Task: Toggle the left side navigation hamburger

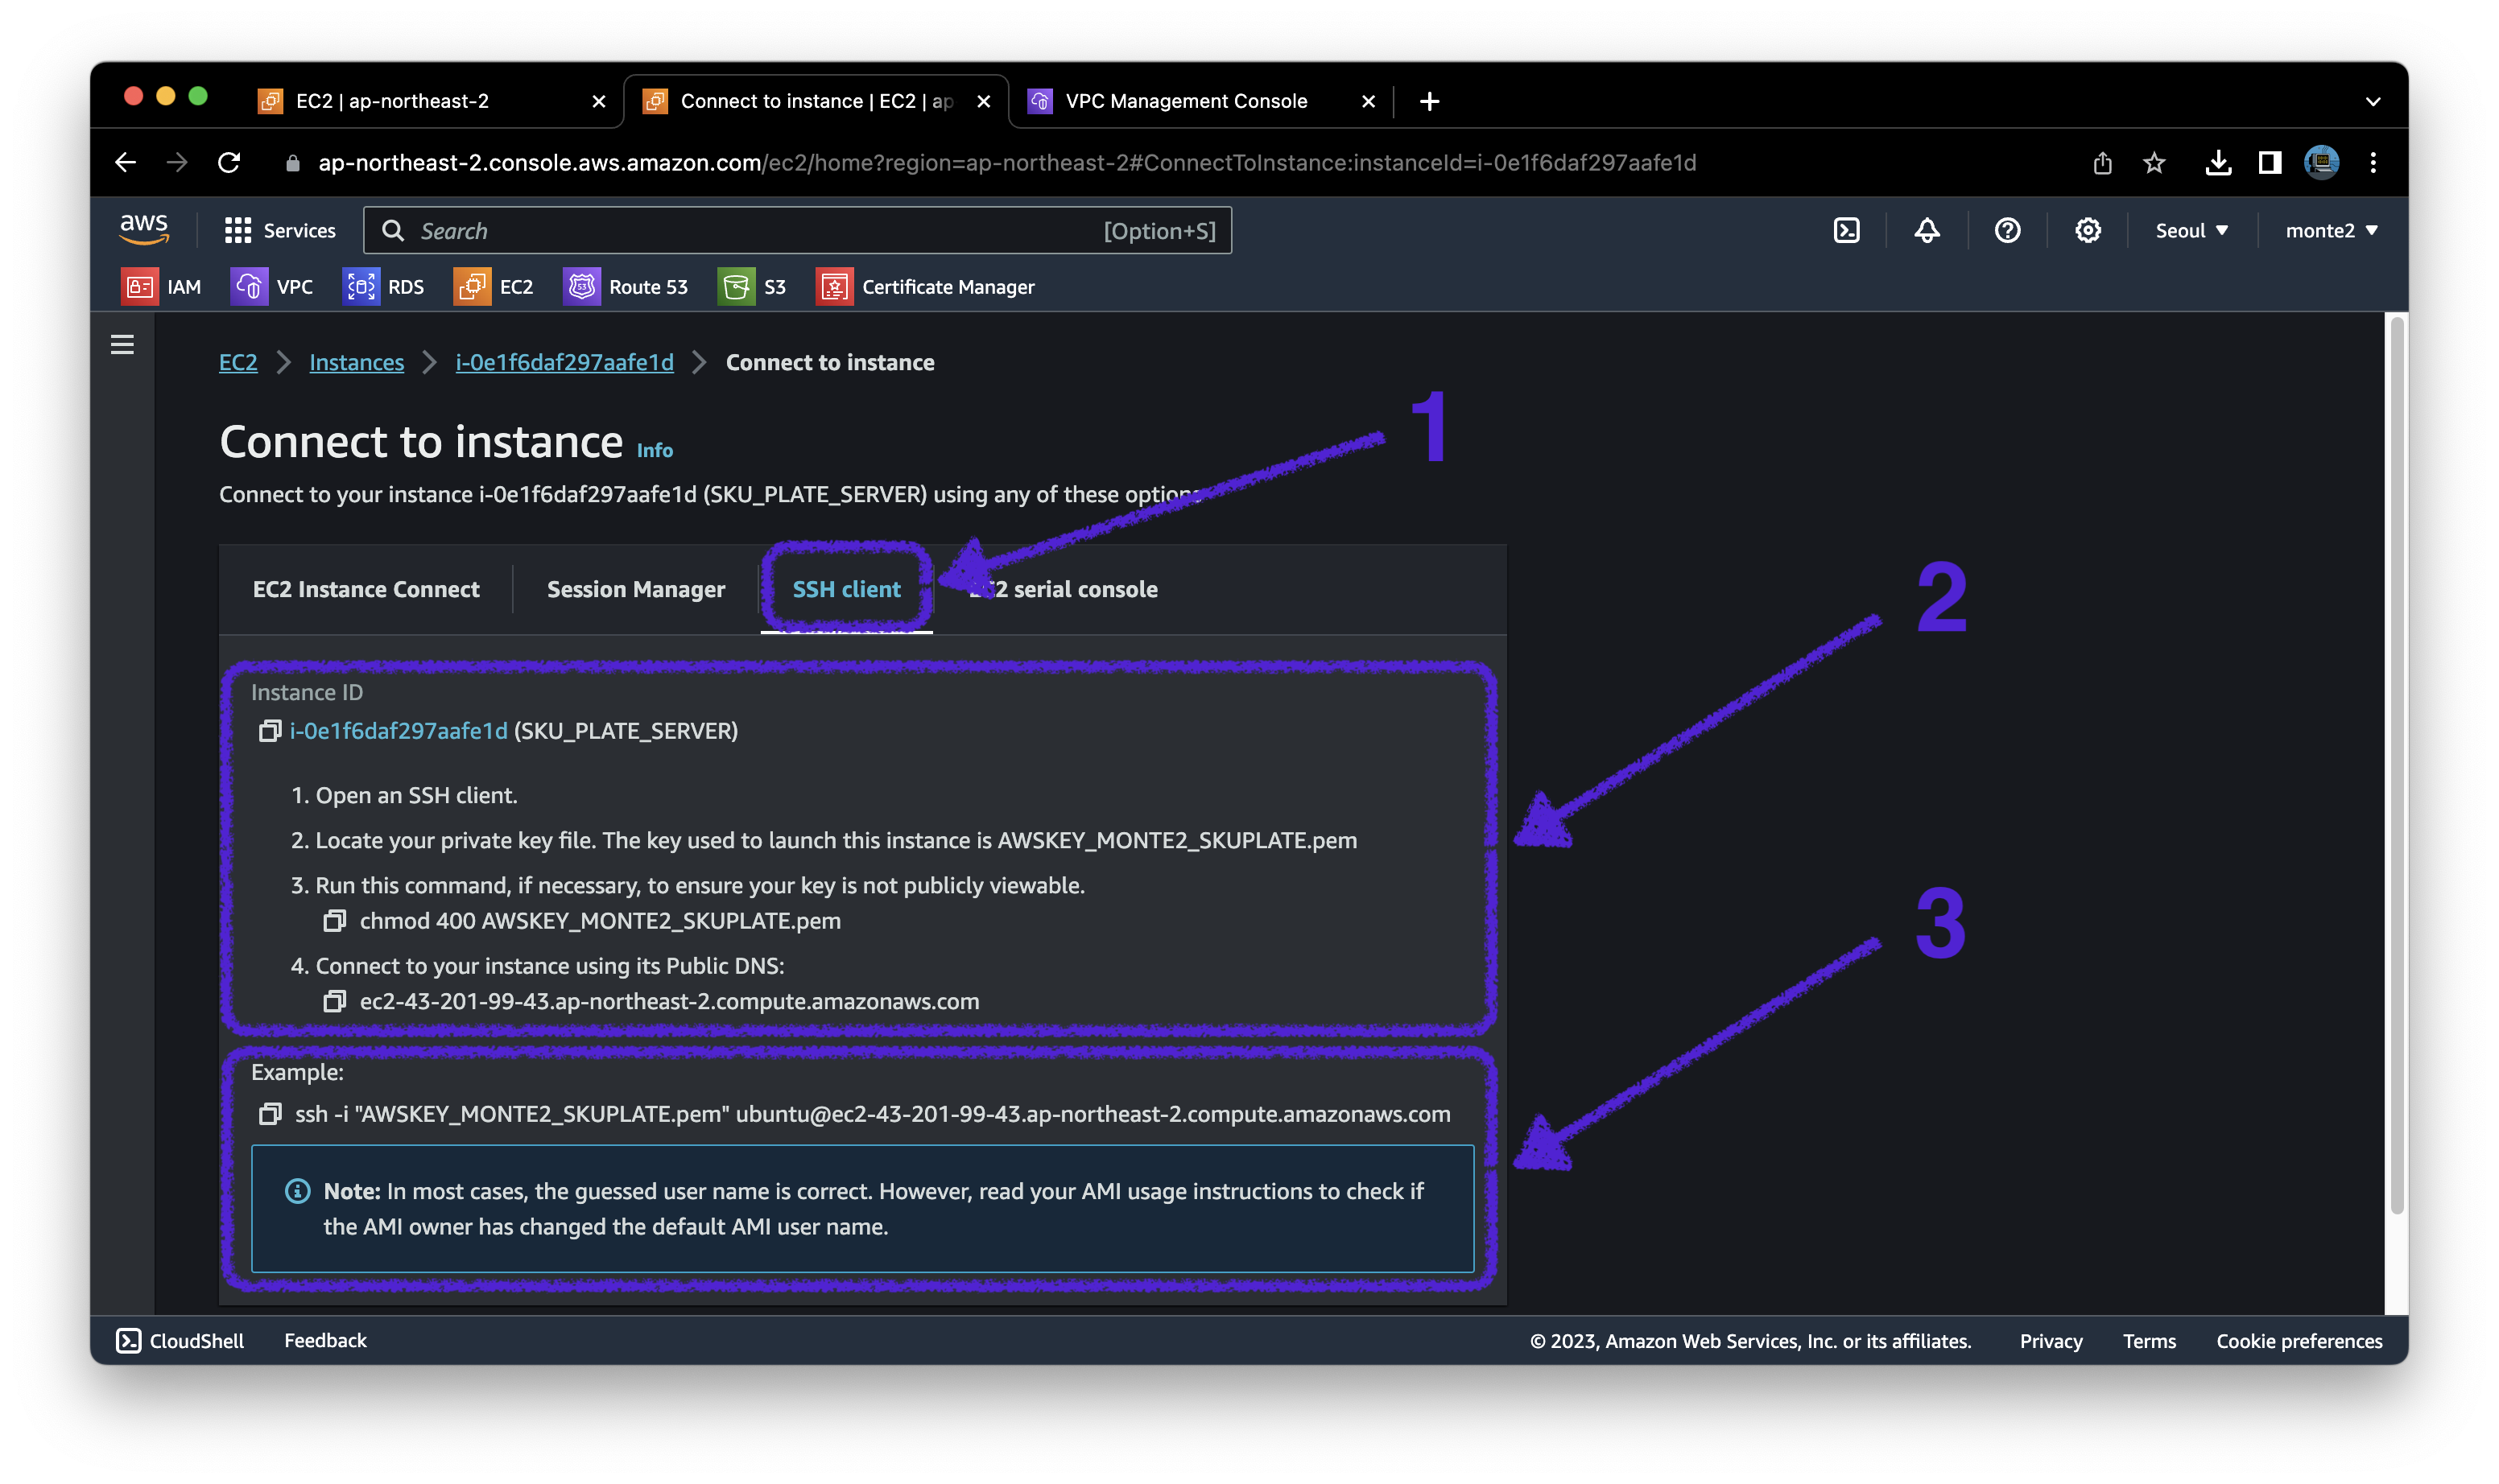Action: pyautogui.click(x=122, y=345)
